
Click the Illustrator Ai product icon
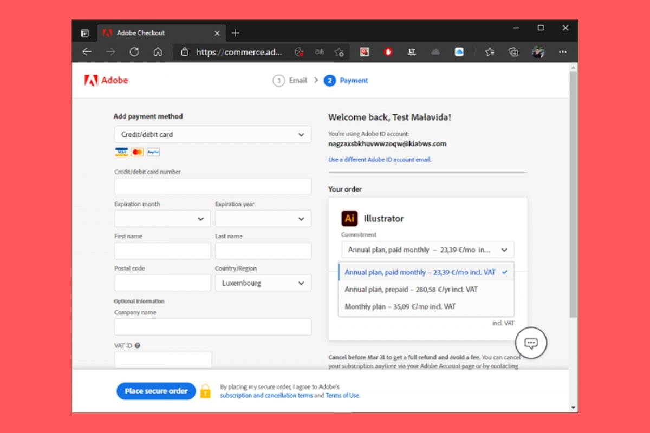tap(349, 219)
